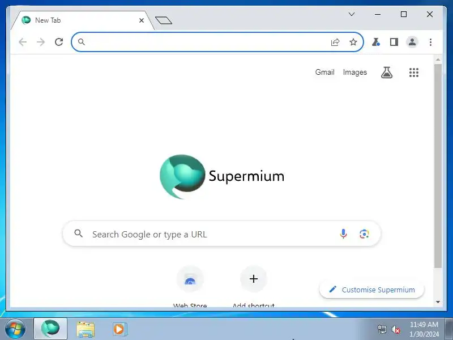This screenshot has height=340, width=453.
Task: Start voice search with microphone icon
Action: click(343, 233)
